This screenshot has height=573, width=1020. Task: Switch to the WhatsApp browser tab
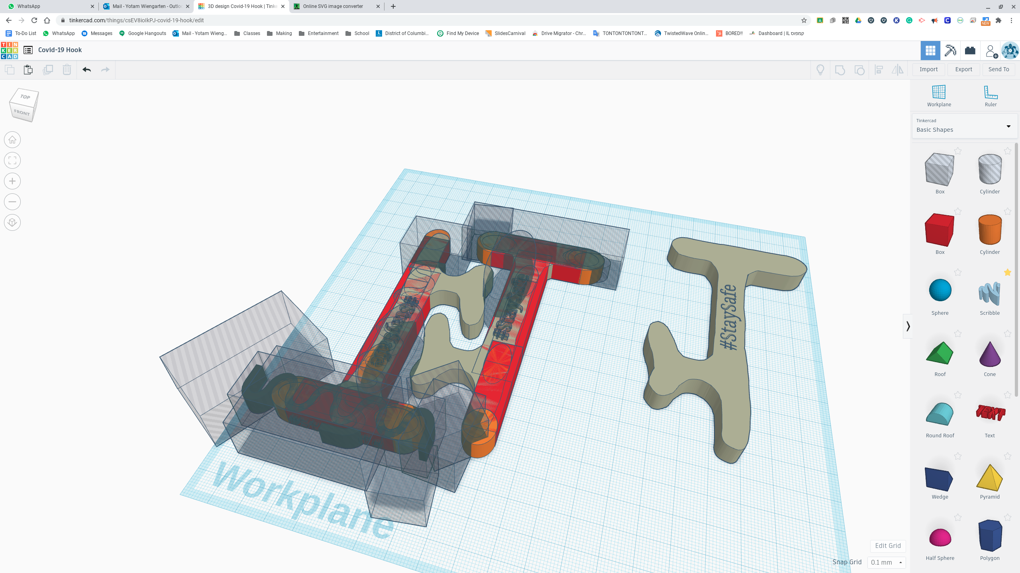coord(50,6)
